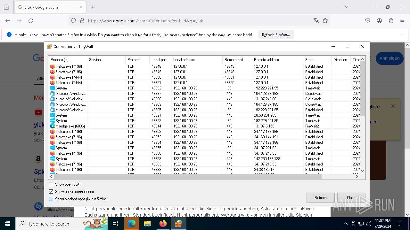
Task: Dismiss the Firefox refresh notification bar
Action: [402, 34]
